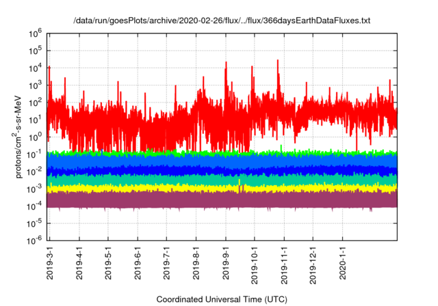Click the x-axis label 2019-9-1
Image resolution: width=438 pixels, height=306 pixels.
tap(226, 263)
